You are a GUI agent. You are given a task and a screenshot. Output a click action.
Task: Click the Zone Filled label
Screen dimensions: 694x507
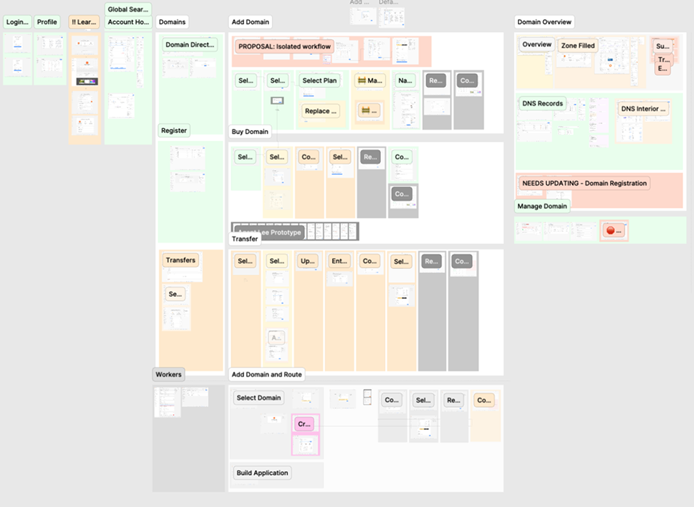pos(578,45)
